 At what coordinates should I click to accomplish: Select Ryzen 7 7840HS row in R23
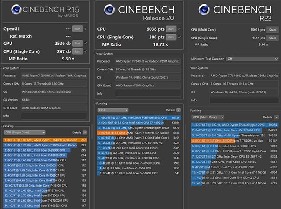(235, 141)
